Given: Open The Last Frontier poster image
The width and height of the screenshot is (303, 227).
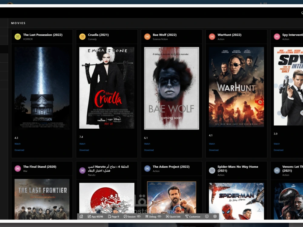Looking at the screenshot, I should (x=42, y=199).
